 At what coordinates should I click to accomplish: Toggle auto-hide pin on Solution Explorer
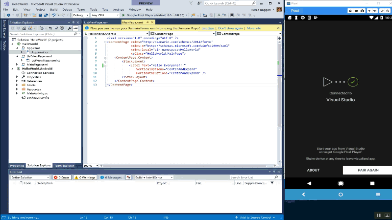tap(73, 22)
